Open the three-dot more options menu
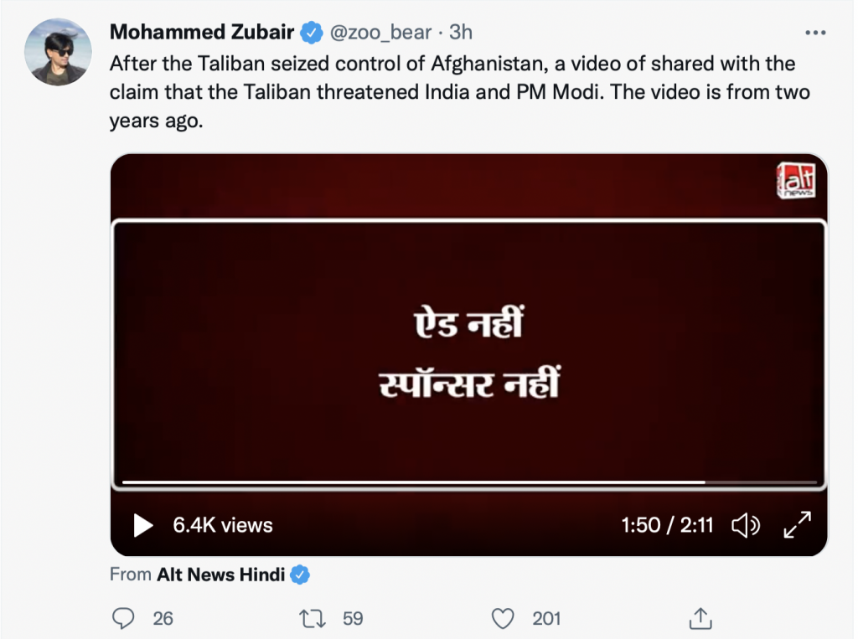The height and width of the screenshot is (639, 858). pyautogui.click(x=814, y=33)
